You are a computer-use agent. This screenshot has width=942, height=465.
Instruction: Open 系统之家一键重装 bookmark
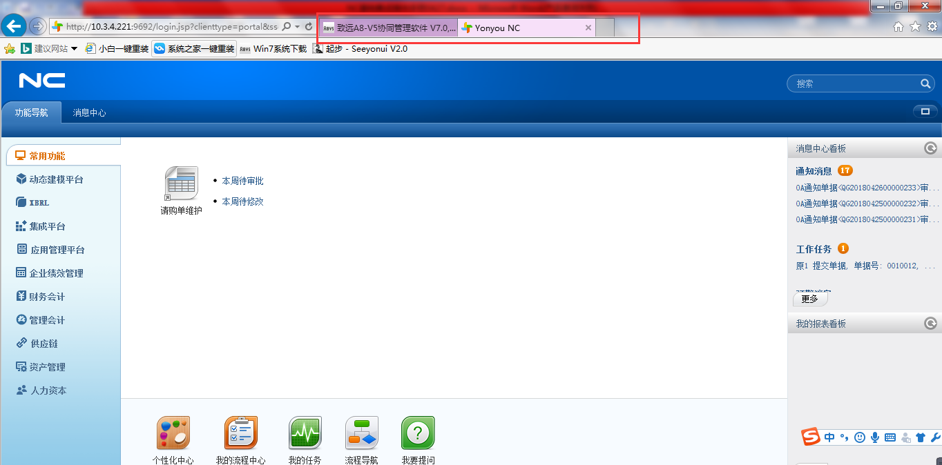point(194,48)
